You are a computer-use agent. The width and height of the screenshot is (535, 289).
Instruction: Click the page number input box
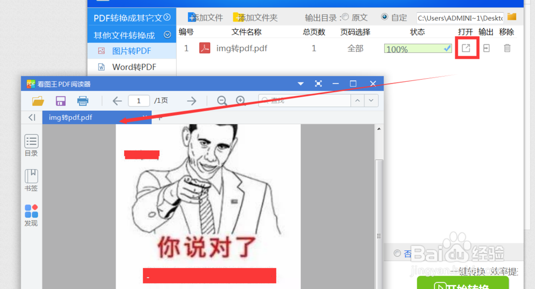139,101
